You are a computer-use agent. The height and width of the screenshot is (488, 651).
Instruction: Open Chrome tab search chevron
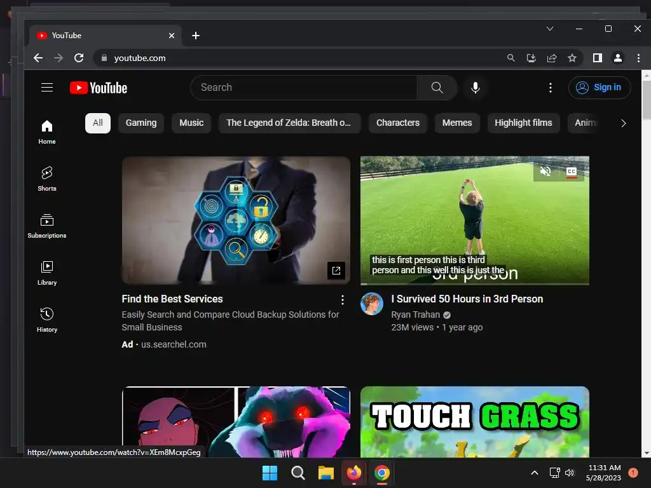[550, 29]
